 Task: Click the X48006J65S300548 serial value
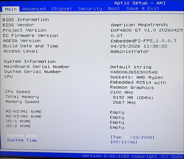point(134,72)
